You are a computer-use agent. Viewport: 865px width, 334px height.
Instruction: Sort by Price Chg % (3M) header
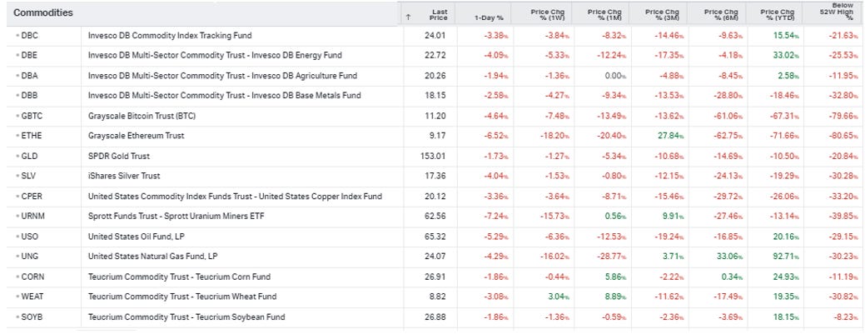pyautogui.click(x=661, y=13)
